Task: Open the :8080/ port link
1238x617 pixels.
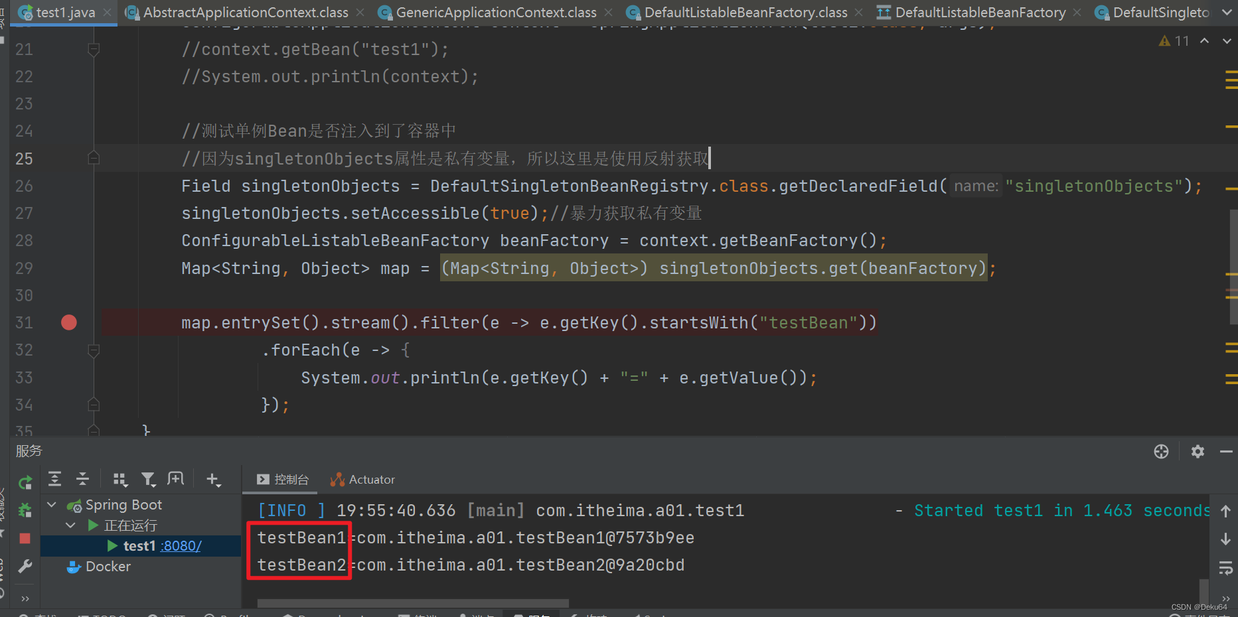Action: tap(181, 545)
